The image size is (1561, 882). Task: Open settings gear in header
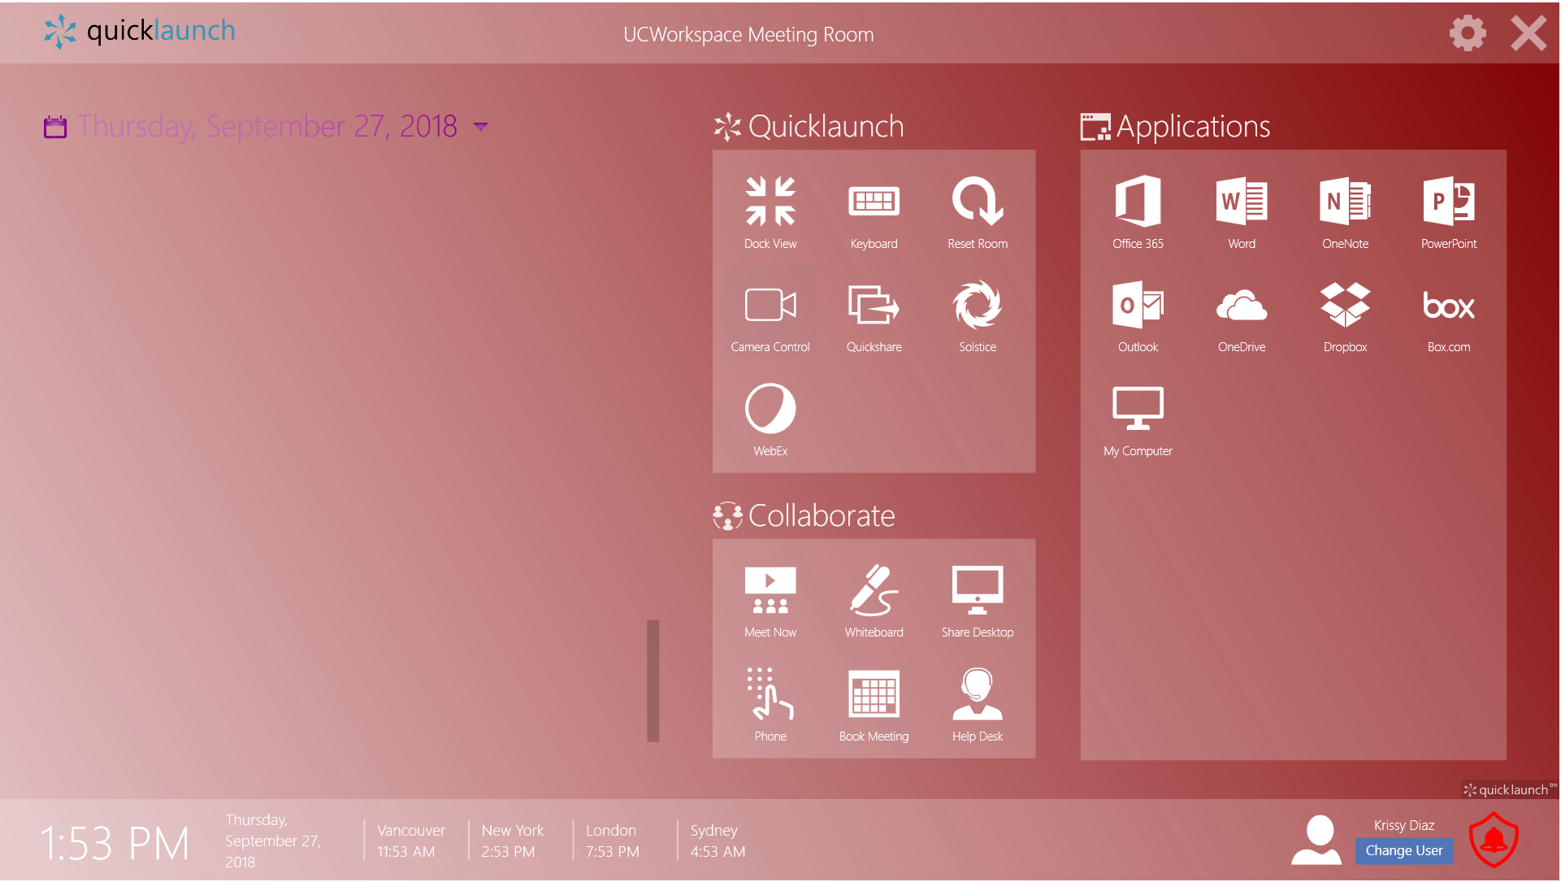coord(1468,34)
